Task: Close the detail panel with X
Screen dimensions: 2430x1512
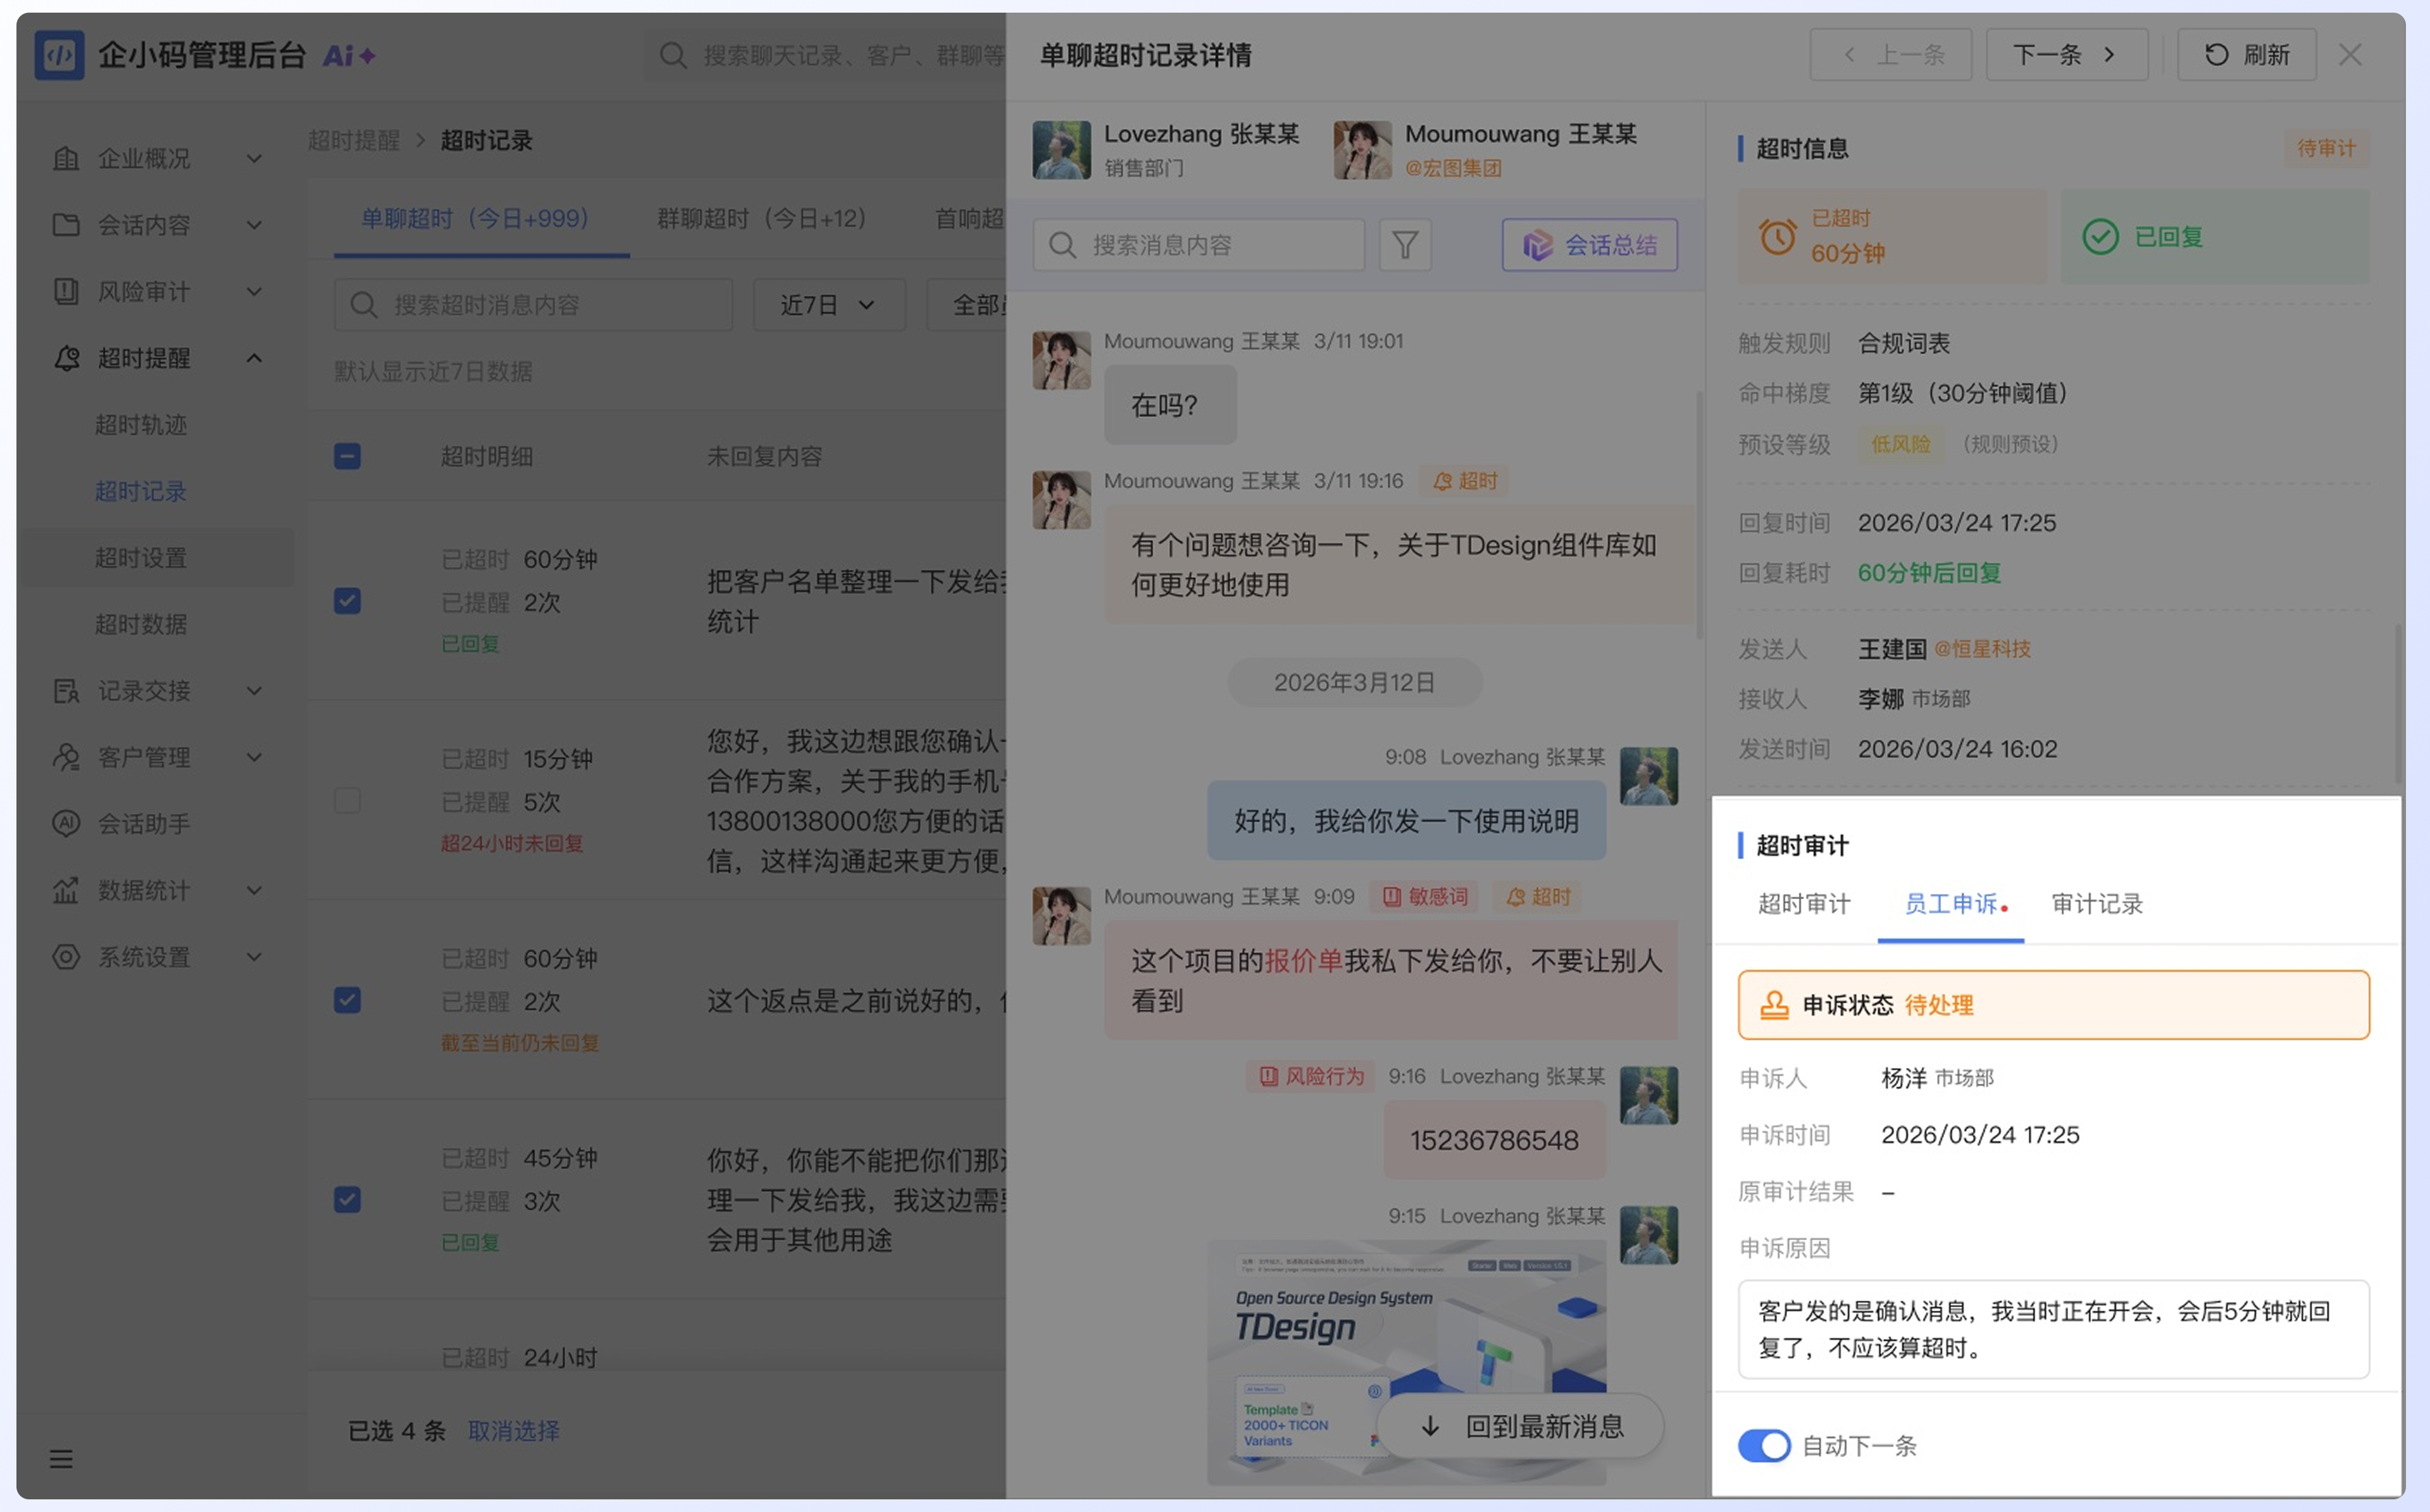Action: 2350,55
